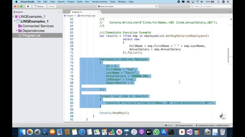Open the tab list dropdown at the editor's right edge
The height and width of the screenshot is (137, 245).
coord(230,12)
